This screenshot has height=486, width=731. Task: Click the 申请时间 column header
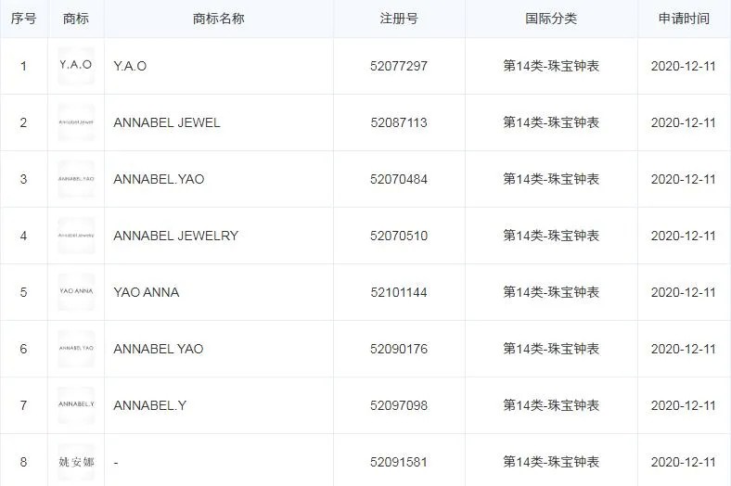coord(684,19)
